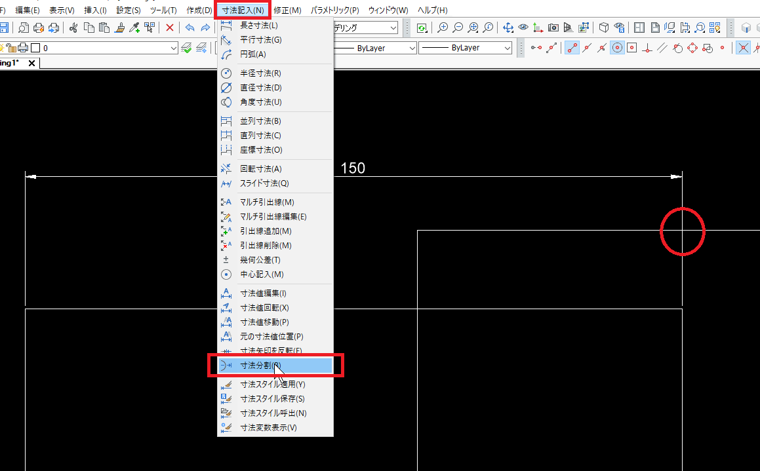Choose 長さ寸法(L) menu item
Image resolution: width=760 pixels, height=471 pixels.
(275, 25)
